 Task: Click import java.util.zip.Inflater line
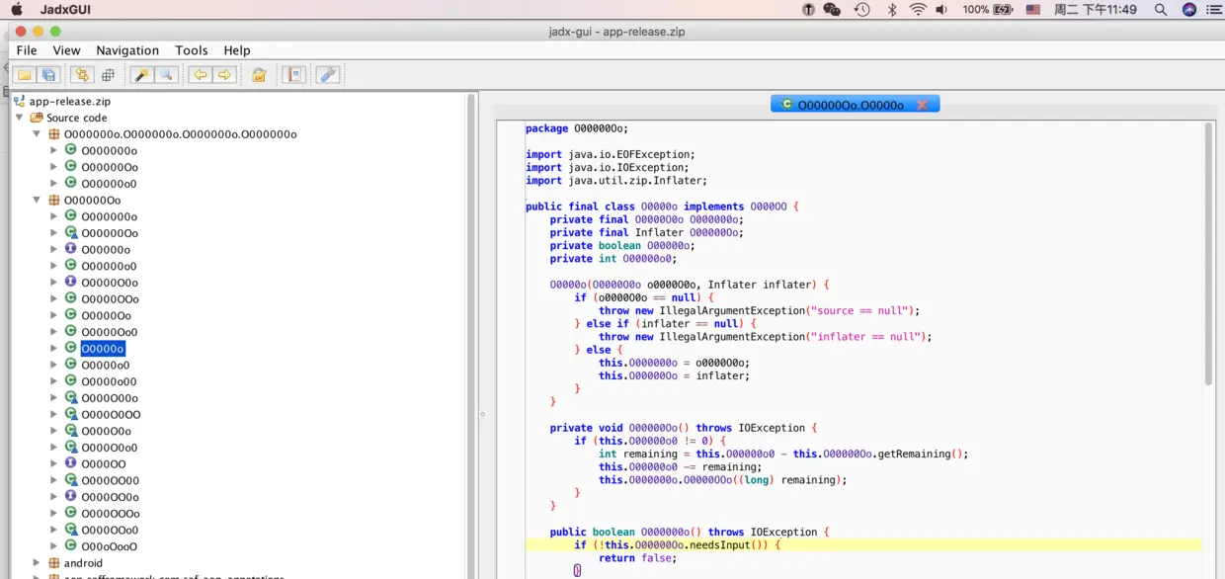point(616,181)
